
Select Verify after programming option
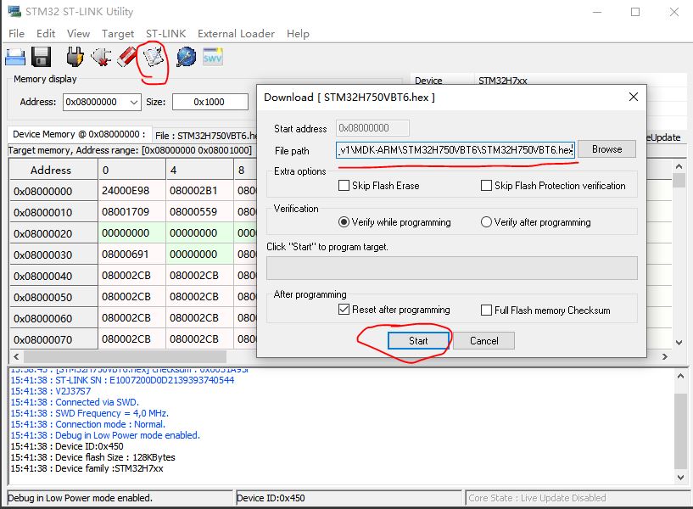point(486,221)
